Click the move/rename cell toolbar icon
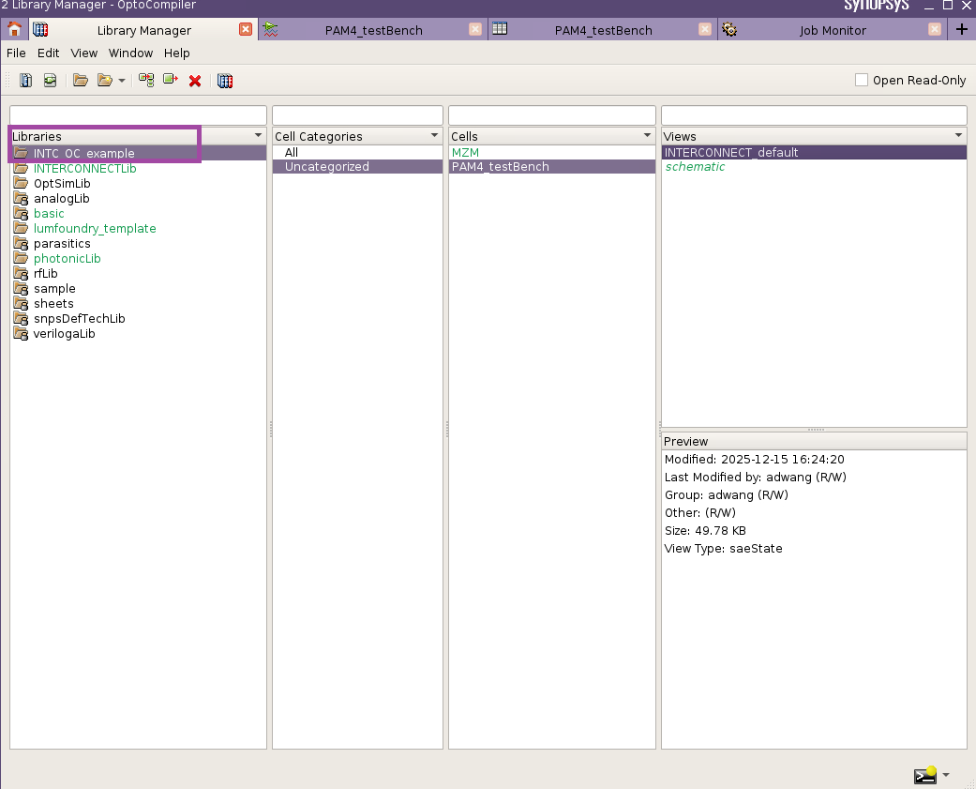 pyautogui.click(x=171, y=80)
